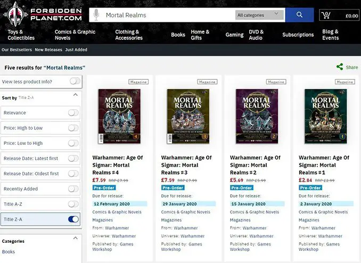This screenshot has width=361, height=263.
Task: Click Magazines link under Mortal Realms #3
Action: [x=171, y=220]
